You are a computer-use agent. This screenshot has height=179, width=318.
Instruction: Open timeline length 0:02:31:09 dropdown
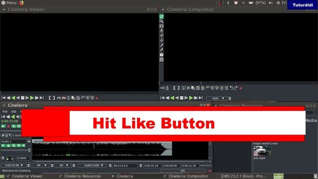pyautogui.click(x=13, y=166)
